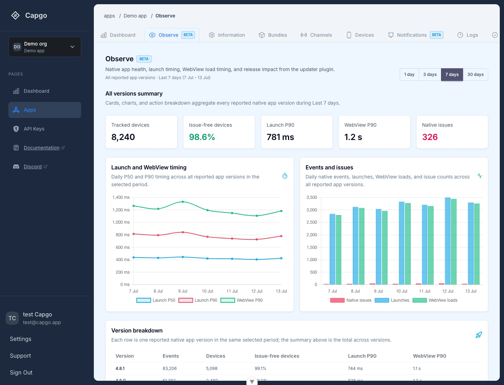Click the Documentation external-link arrow icon
Viewport: 504px width, 385px height.
pyautogui.click(x=63, y=148)
